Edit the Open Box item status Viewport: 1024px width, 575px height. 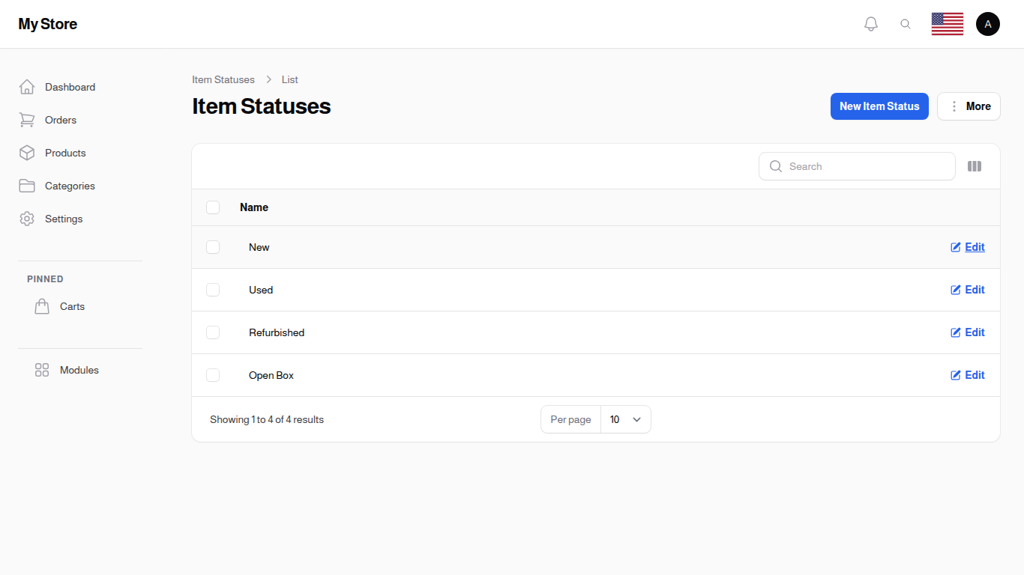pos(968,375)
